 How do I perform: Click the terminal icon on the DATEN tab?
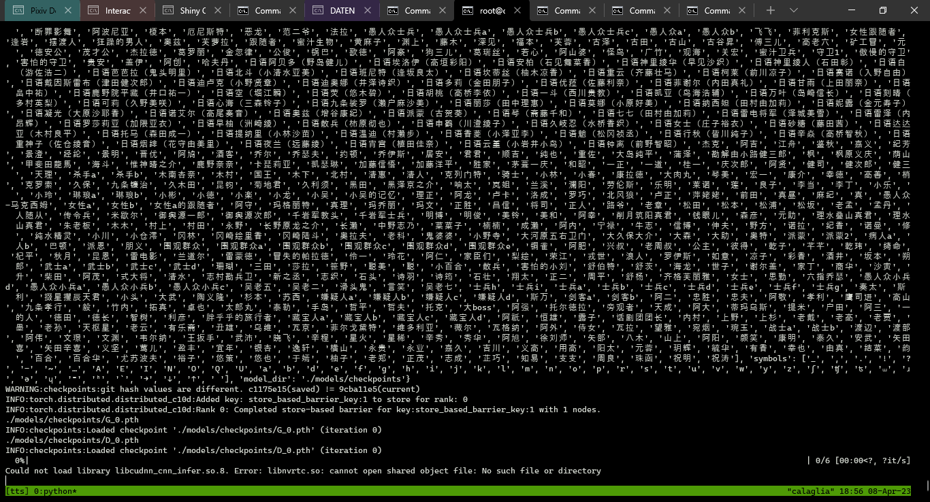(x=317, y=10)
